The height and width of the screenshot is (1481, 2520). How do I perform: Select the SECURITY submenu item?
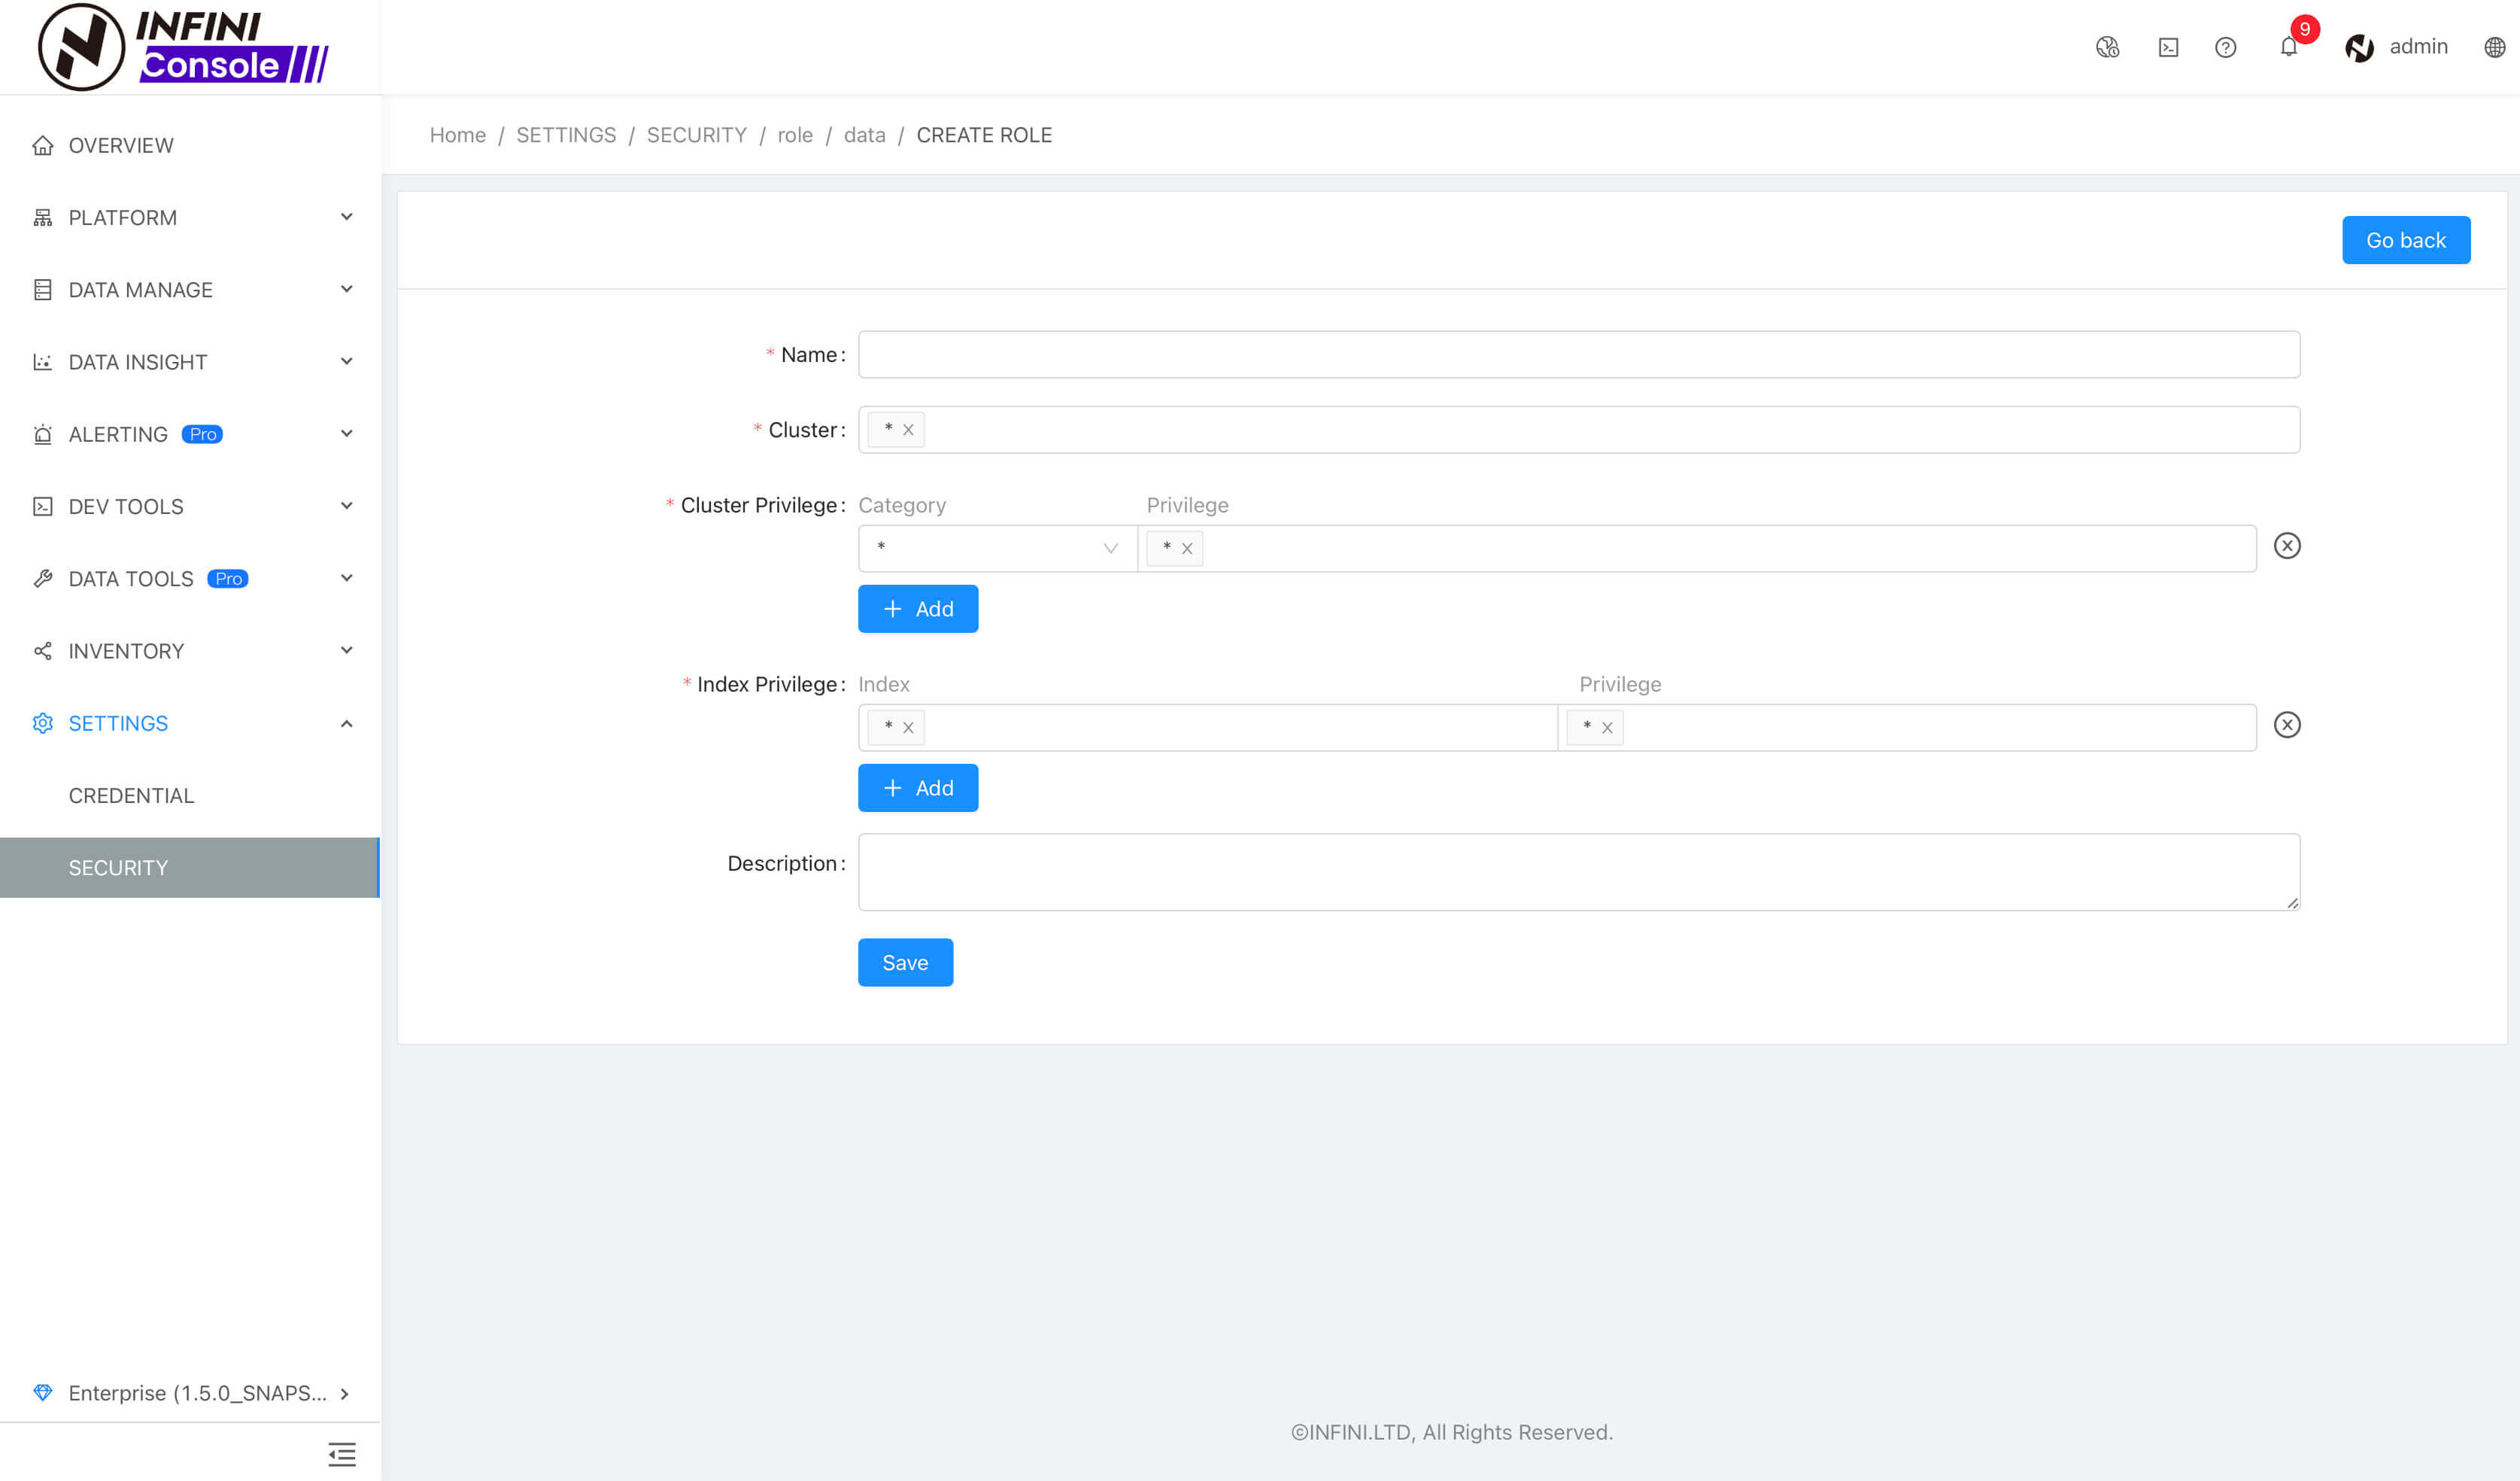click(190, 868)
